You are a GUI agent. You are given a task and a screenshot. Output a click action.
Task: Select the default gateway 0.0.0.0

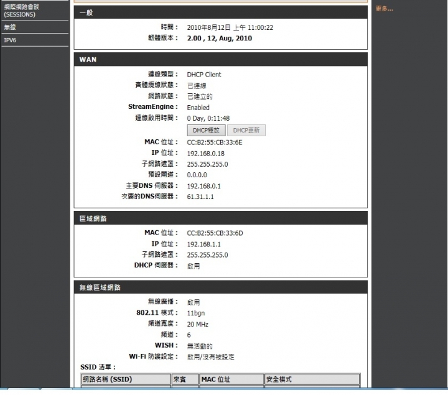coord(197,175)
